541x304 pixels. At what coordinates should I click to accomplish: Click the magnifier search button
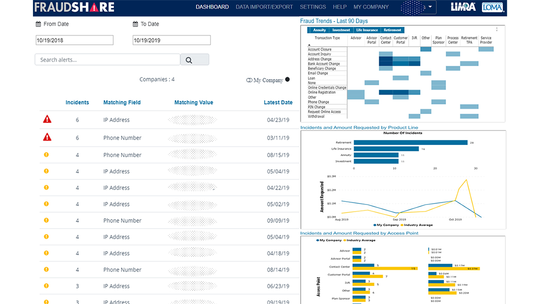[x=194, y=59]
